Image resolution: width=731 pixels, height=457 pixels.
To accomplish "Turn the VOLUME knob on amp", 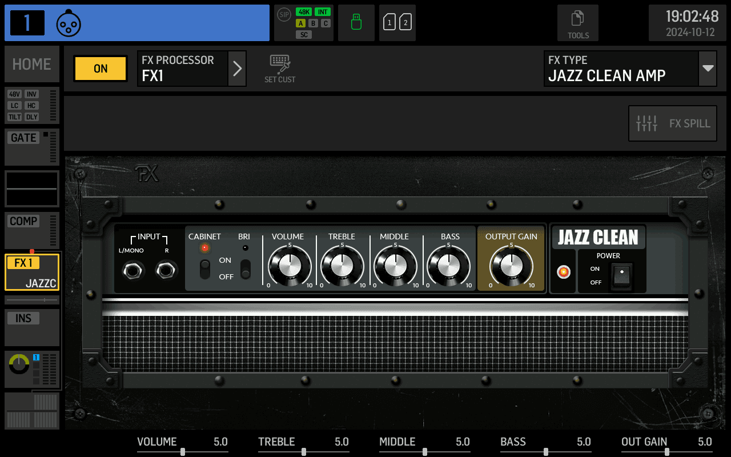I will (x=290, y=267).
